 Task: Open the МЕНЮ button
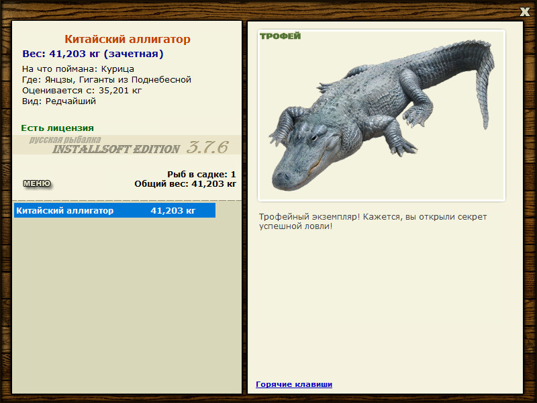coord(37,183)
